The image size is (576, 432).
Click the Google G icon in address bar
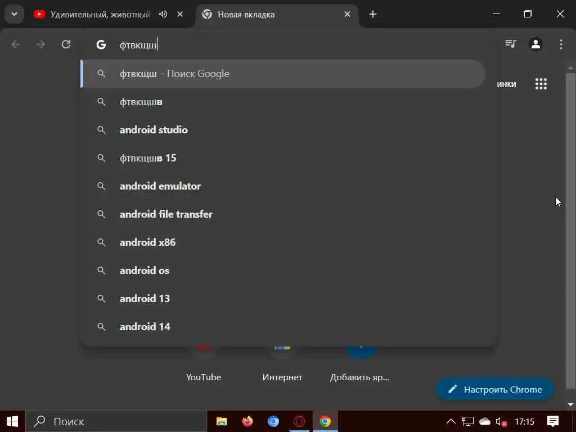point(101,45)
